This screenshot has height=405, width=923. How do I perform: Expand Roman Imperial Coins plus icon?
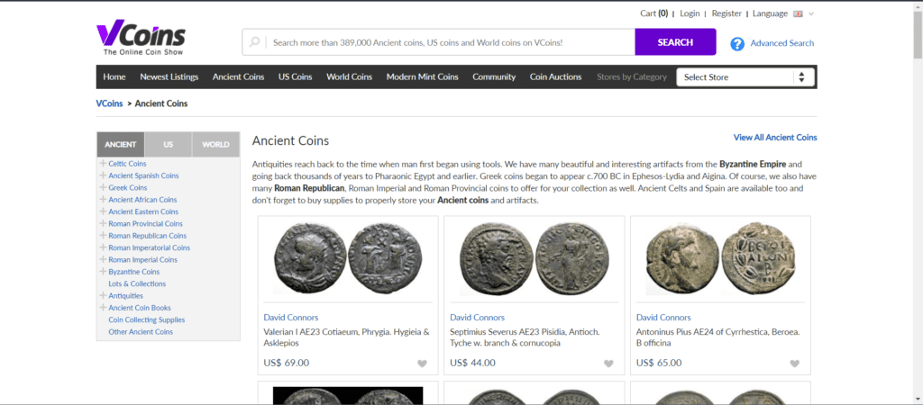tap(104, 260)
